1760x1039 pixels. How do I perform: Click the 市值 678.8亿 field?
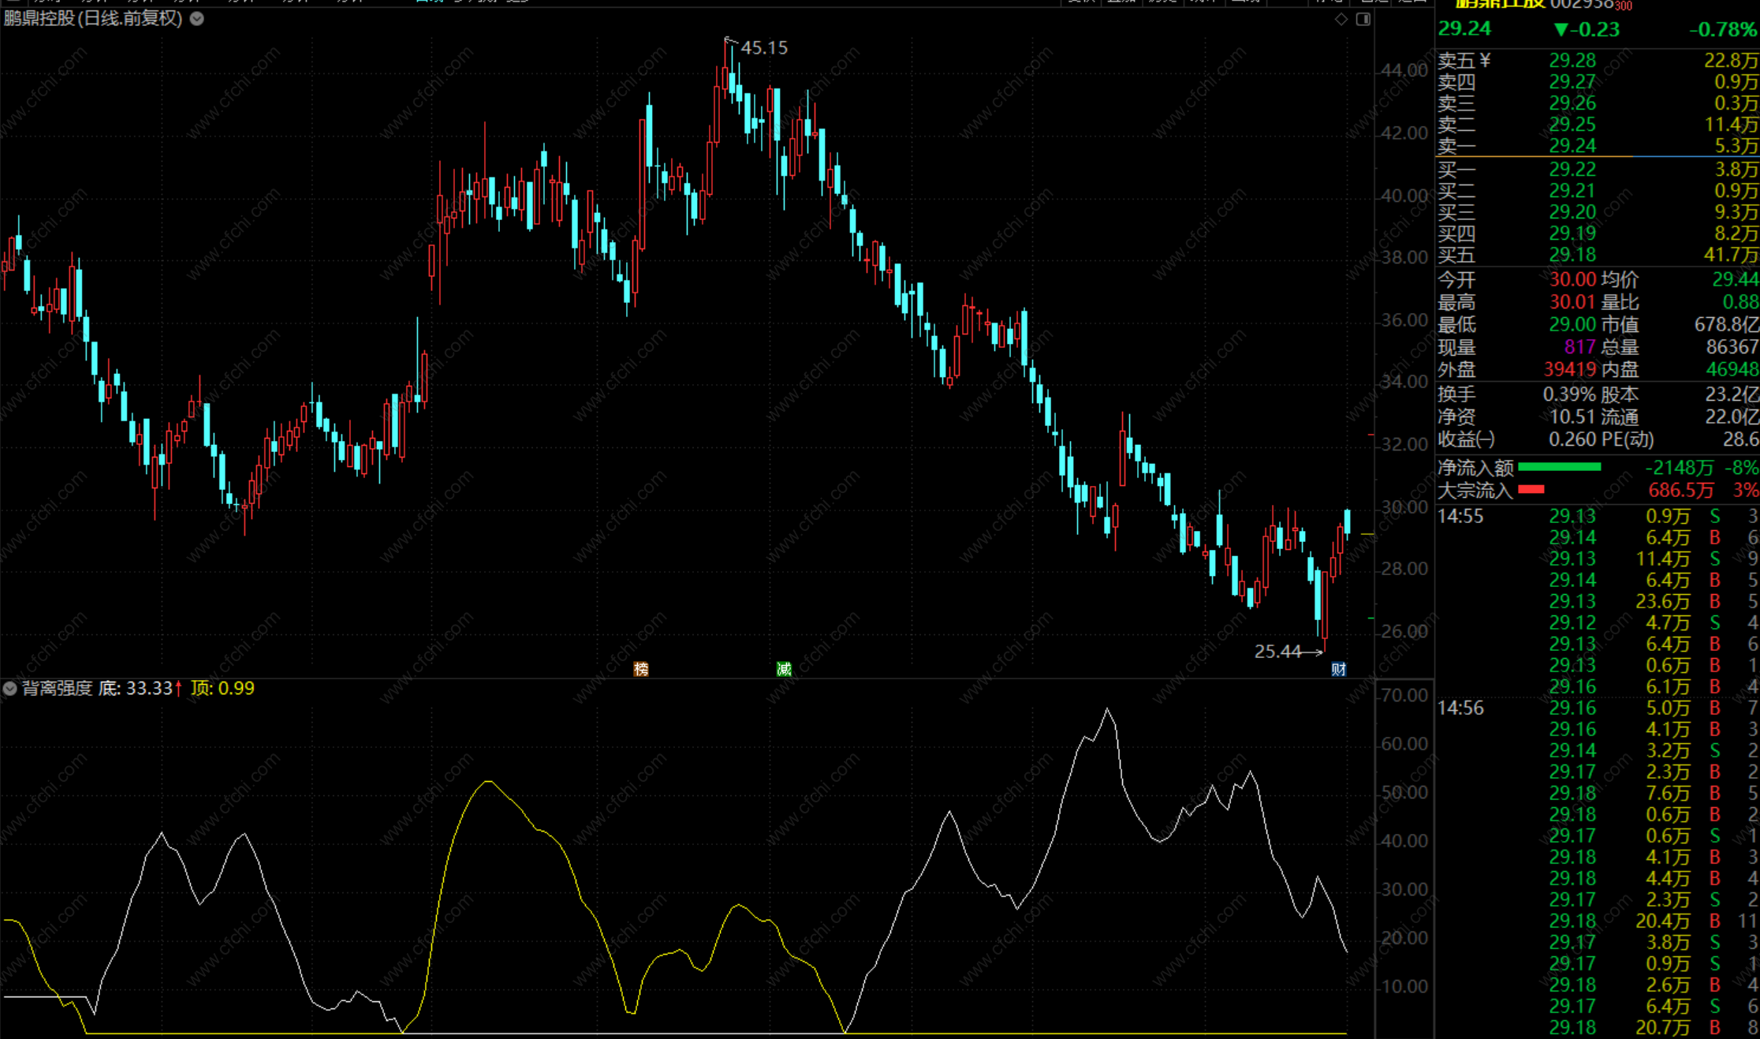pyautogui.click(x=1725, y=325)
